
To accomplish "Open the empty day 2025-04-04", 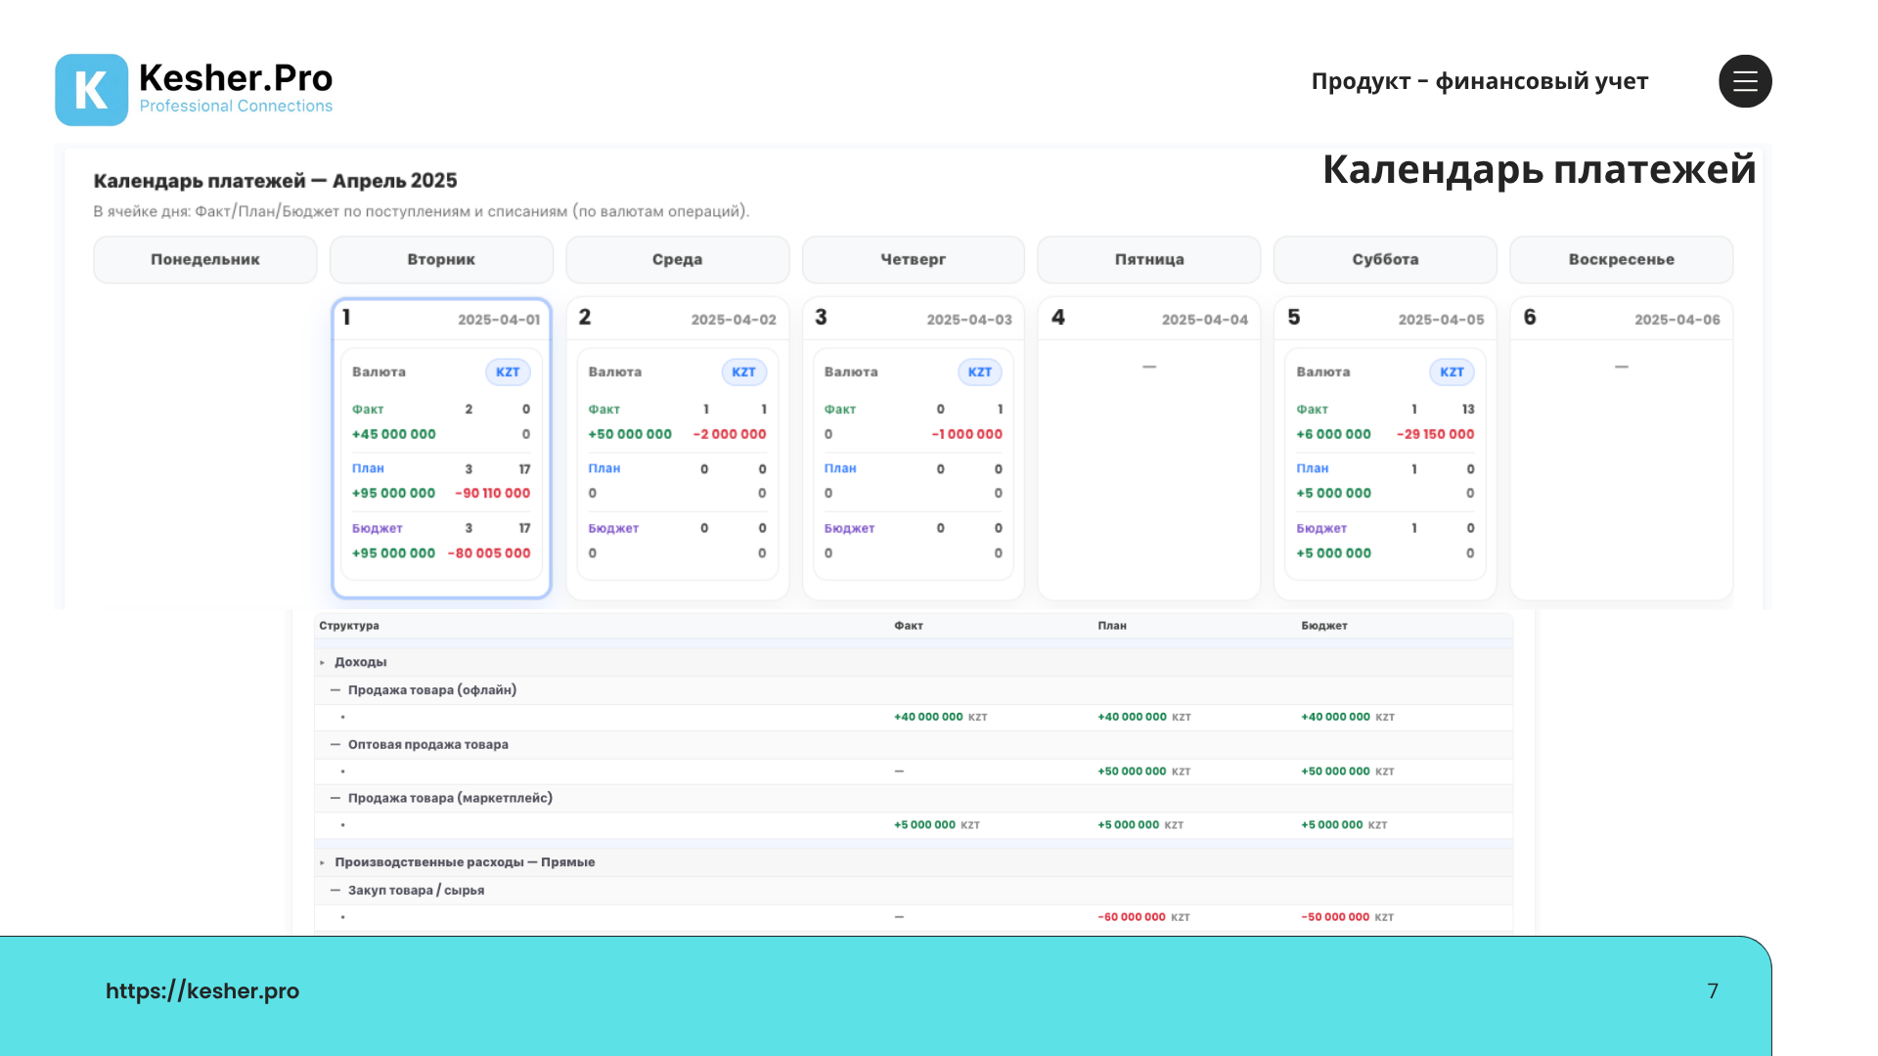I will [1149, 448].
